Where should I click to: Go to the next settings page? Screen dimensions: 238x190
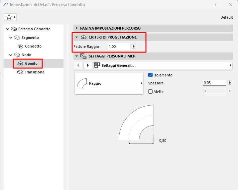tap(88, 65)
